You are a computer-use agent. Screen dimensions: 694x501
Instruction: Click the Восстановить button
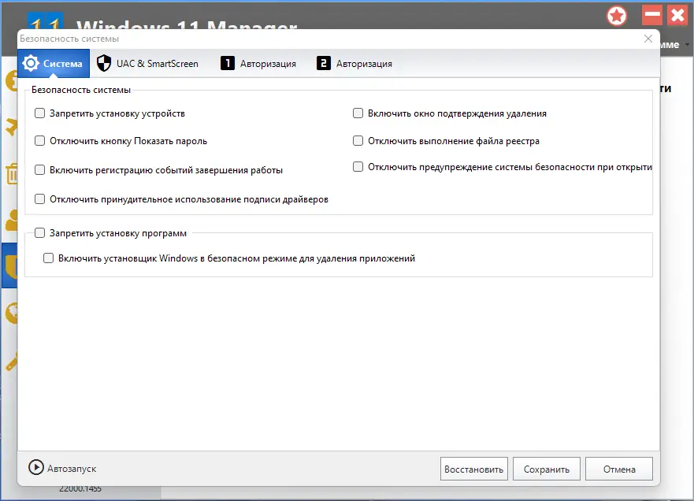point(473,469)
